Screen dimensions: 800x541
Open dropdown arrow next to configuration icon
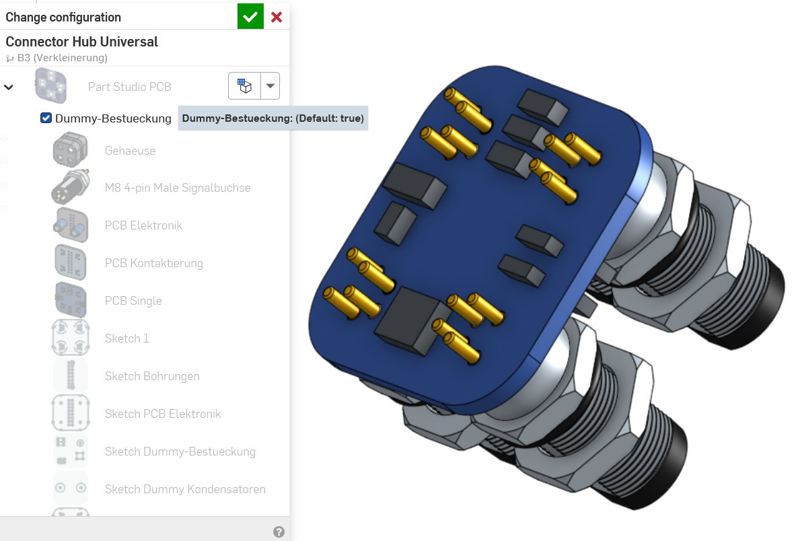(x=270, y=85)
